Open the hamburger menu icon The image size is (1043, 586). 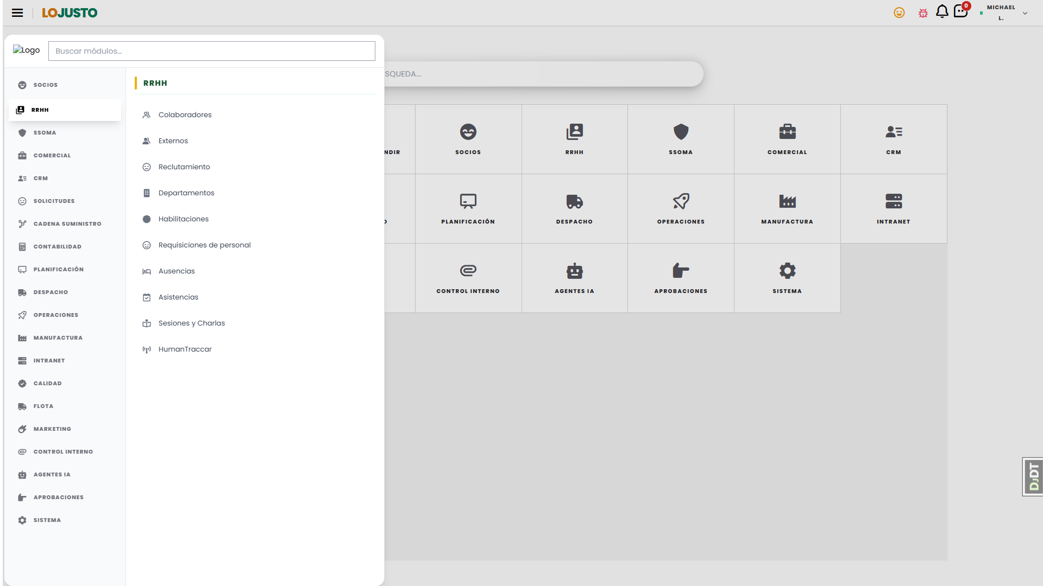[x=17, y=12]
